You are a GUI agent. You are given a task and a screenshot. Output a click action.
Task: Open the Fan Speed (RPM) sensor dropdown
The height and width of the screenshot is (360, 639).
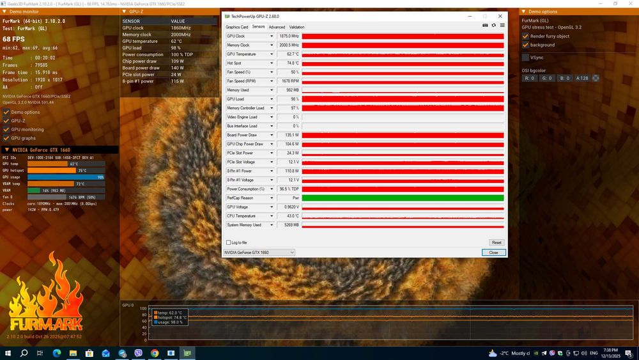[x=272, y=81]
